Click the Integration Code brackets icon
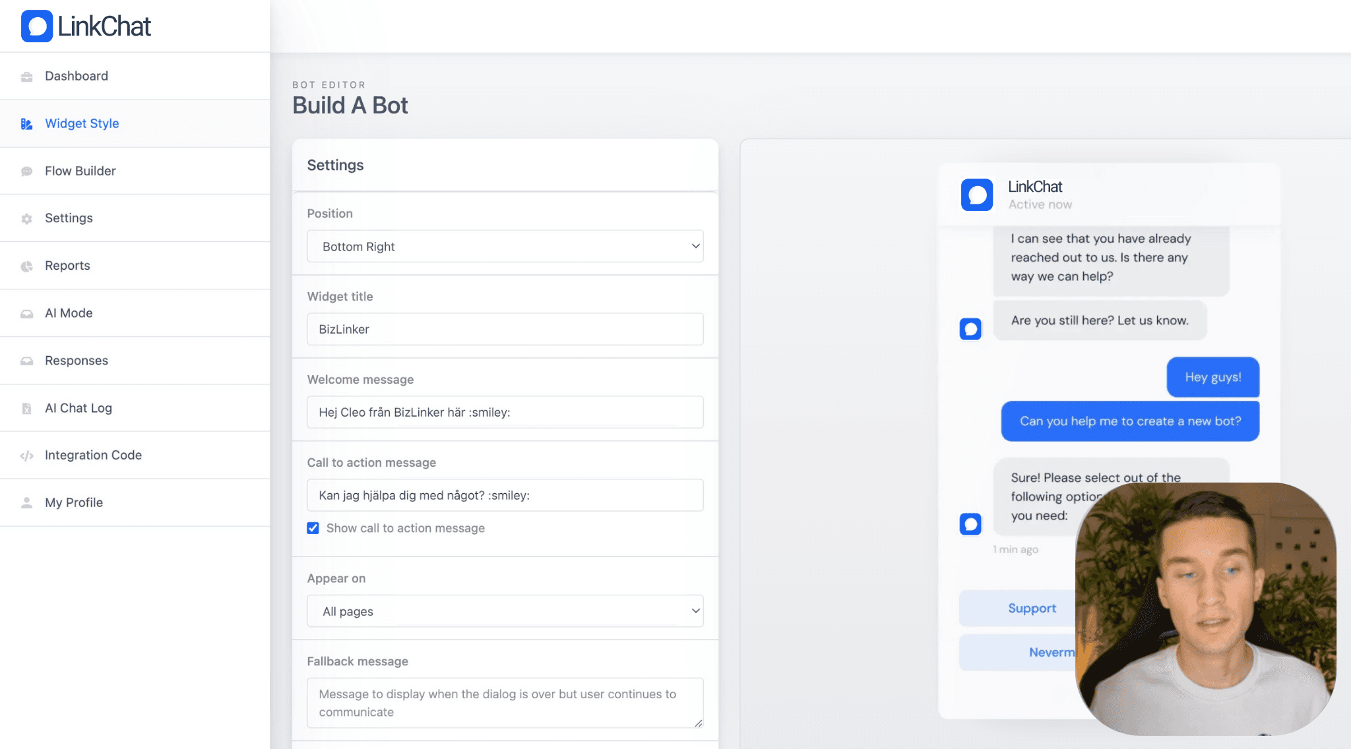1351x749 pixels. click(x=26, y=456)
